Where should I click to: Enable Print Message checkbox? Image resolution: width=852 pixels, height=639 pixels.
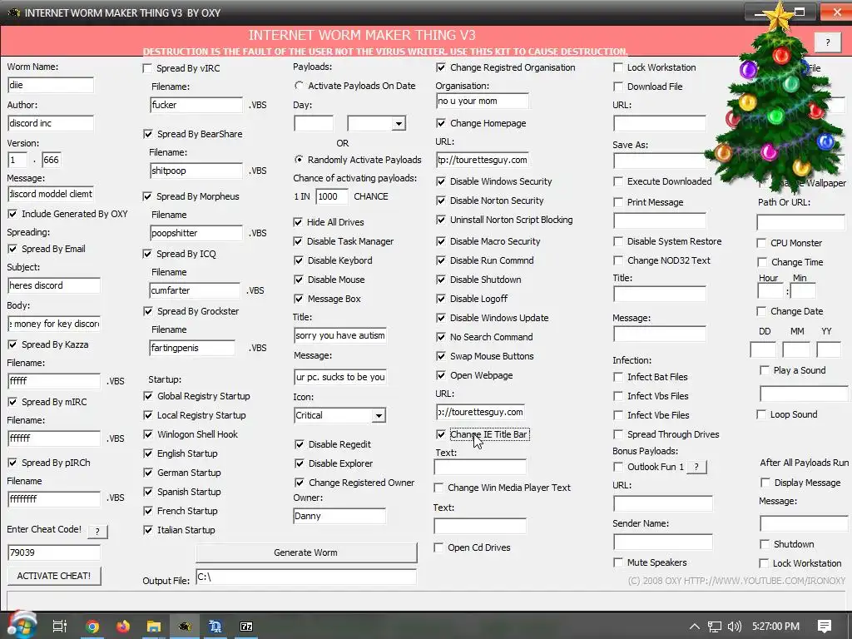(618, 202)
